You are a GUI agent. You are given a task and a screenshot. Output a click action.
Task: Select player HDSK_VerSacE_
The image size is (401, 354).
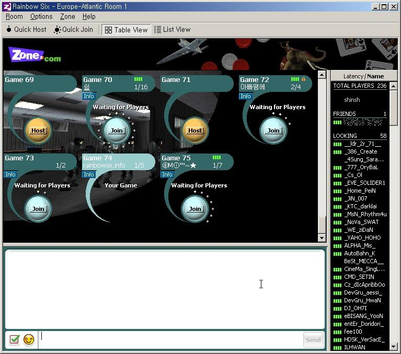click(364, 339)
